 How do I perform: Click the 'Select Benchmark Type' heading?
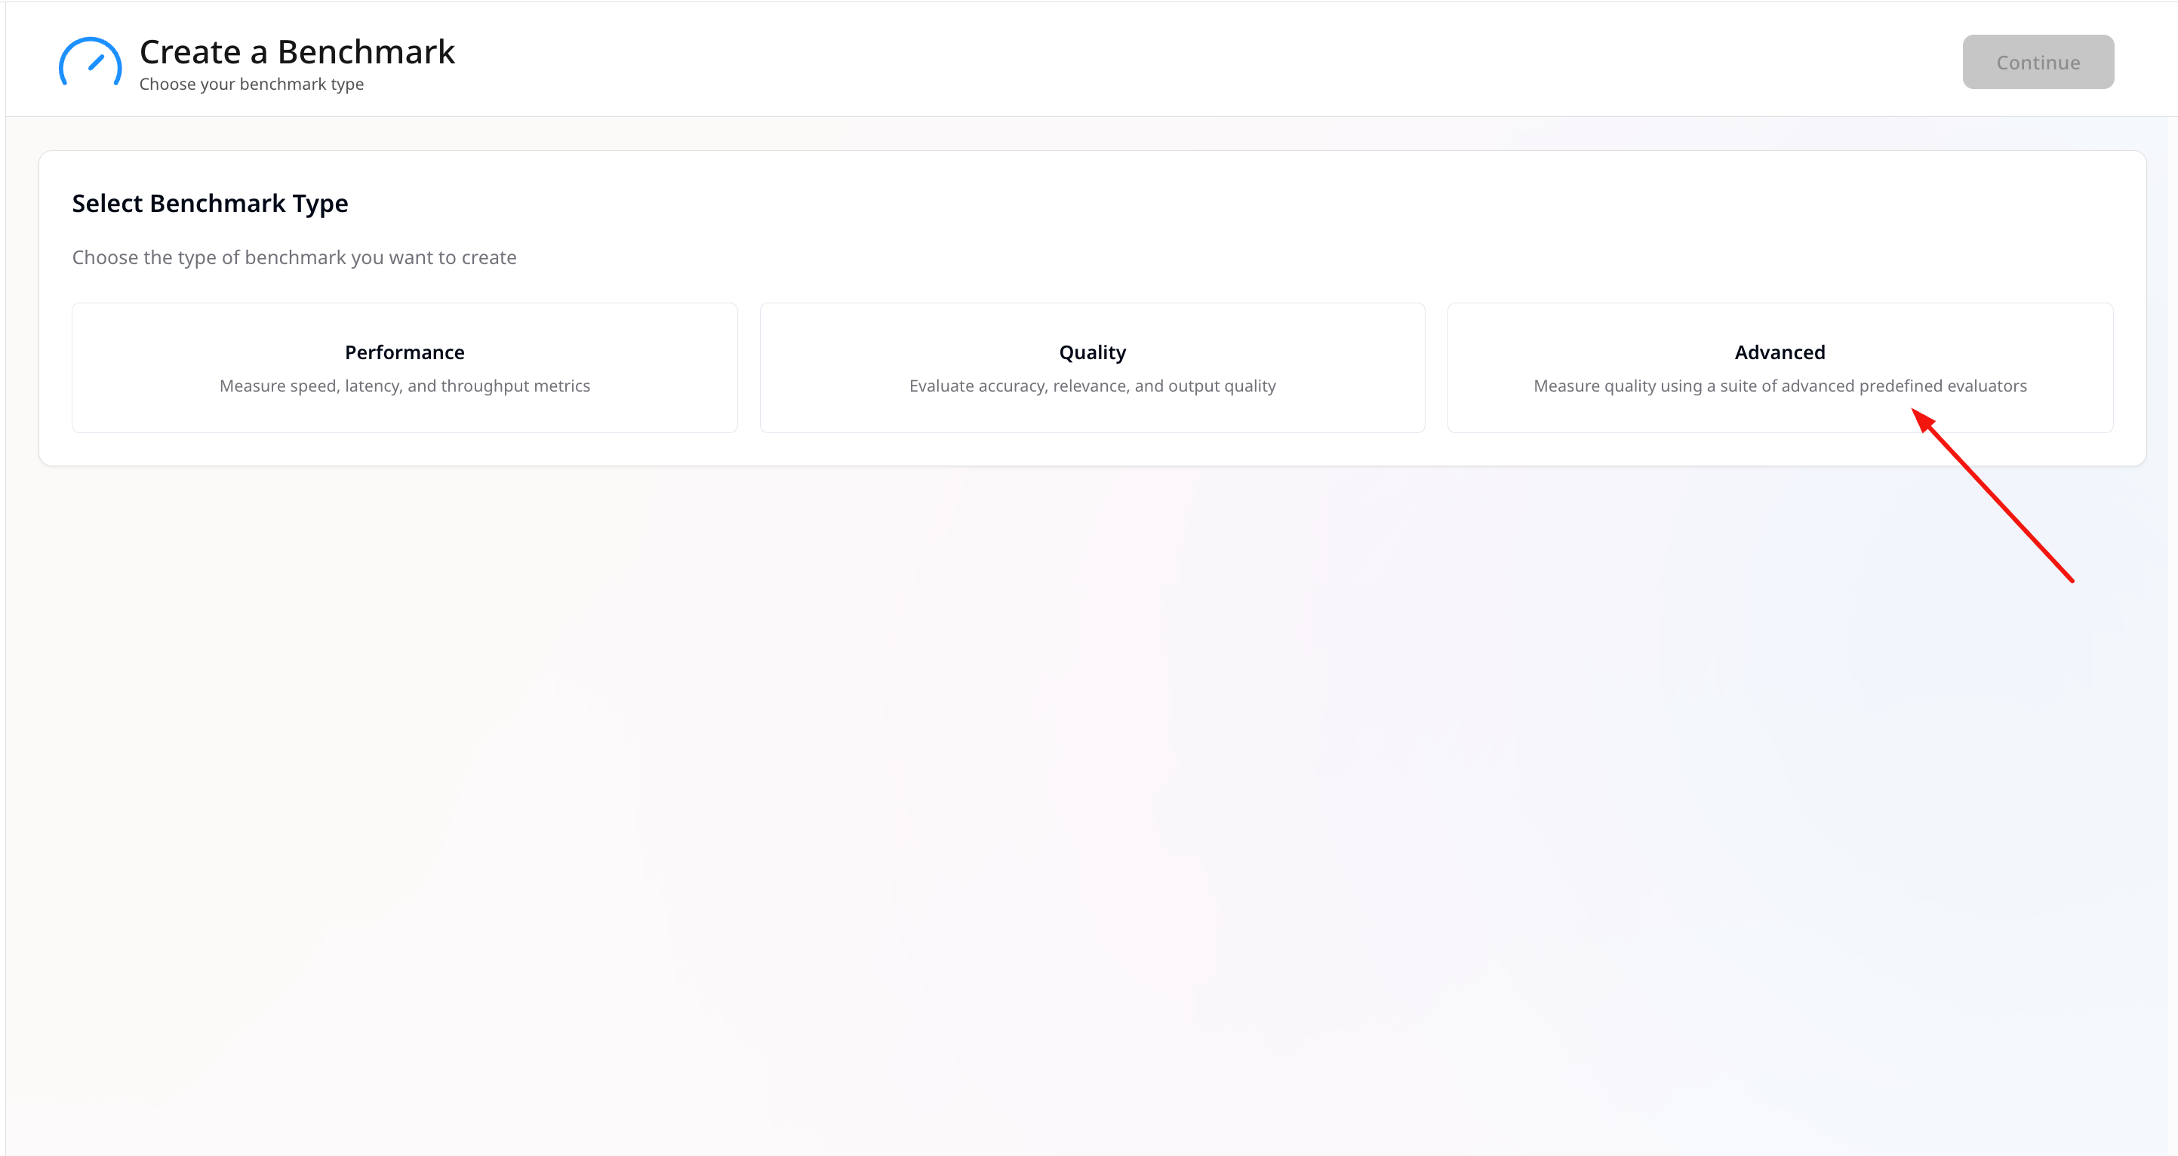pos(210,203)
